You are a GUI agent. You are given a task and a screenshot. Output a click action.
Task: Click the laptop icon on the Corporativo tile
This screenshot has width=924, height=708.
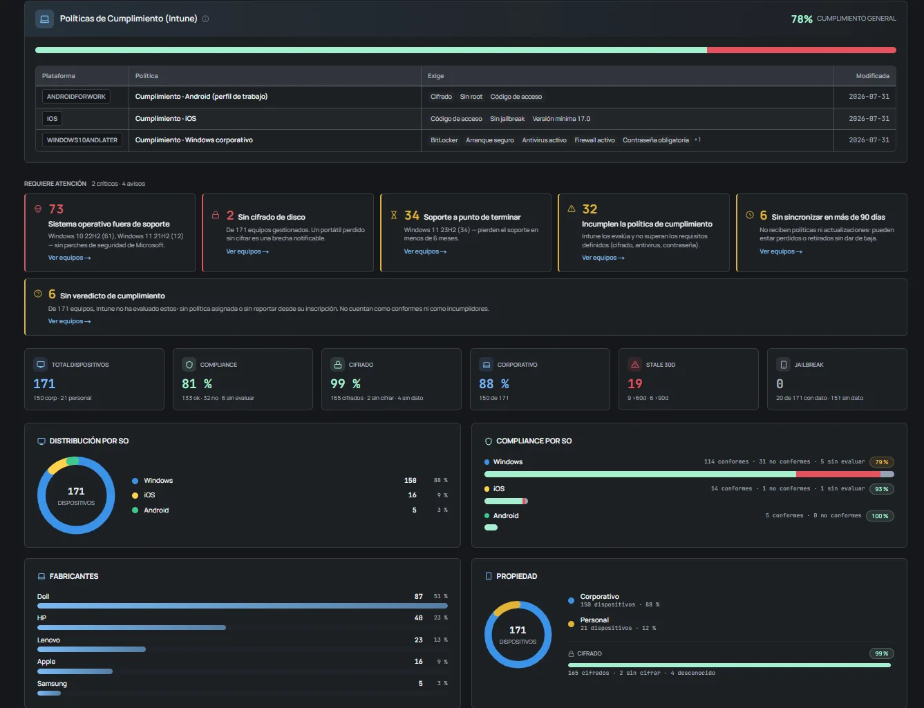tap(487, 365)
